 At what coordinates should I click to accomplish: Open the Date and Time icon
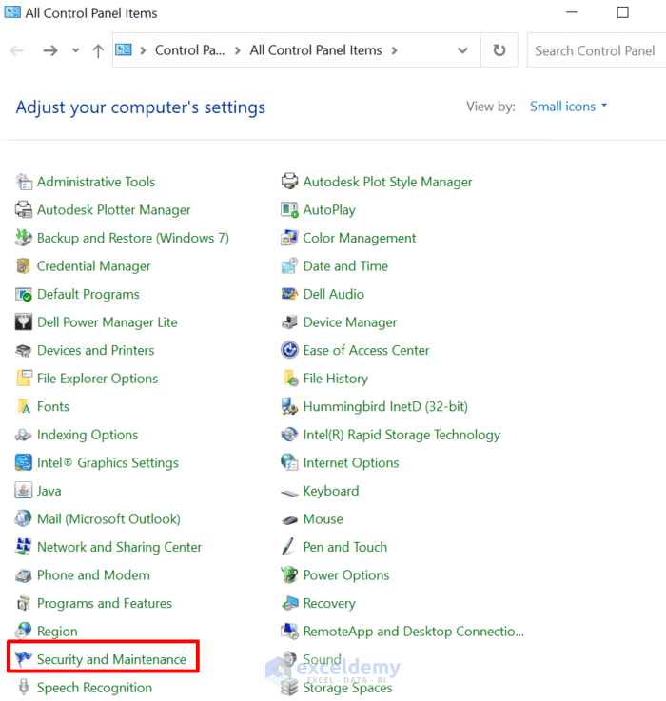point(290,266)
